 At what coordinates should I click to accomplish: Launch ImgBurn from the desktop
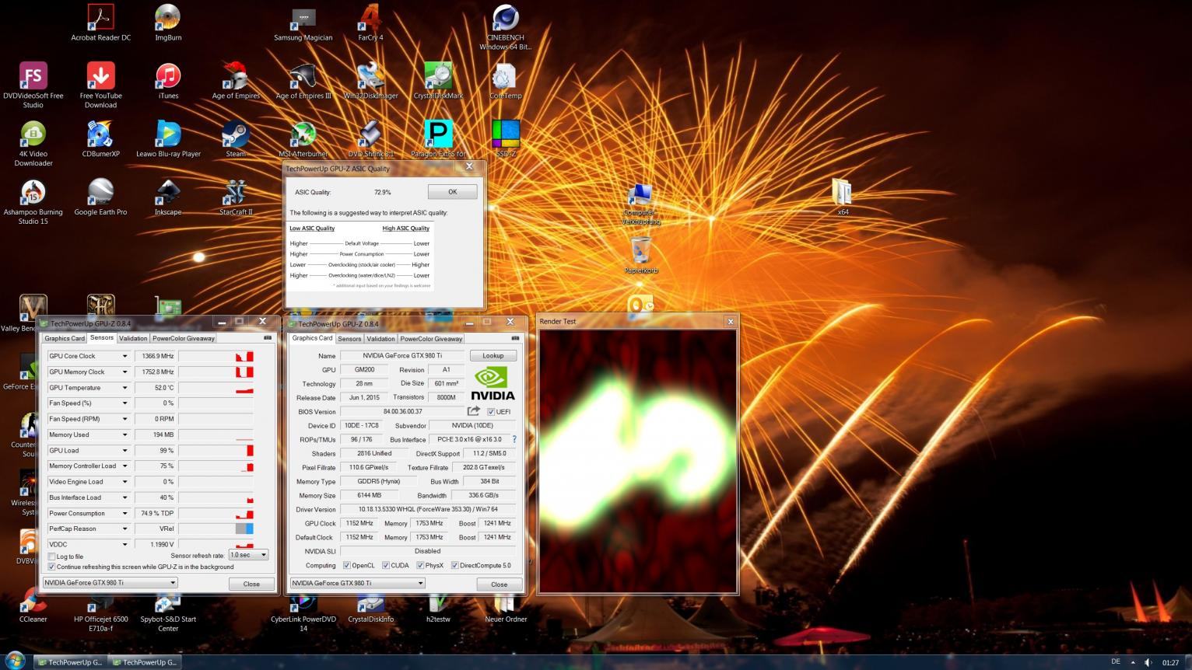[168, 23]
